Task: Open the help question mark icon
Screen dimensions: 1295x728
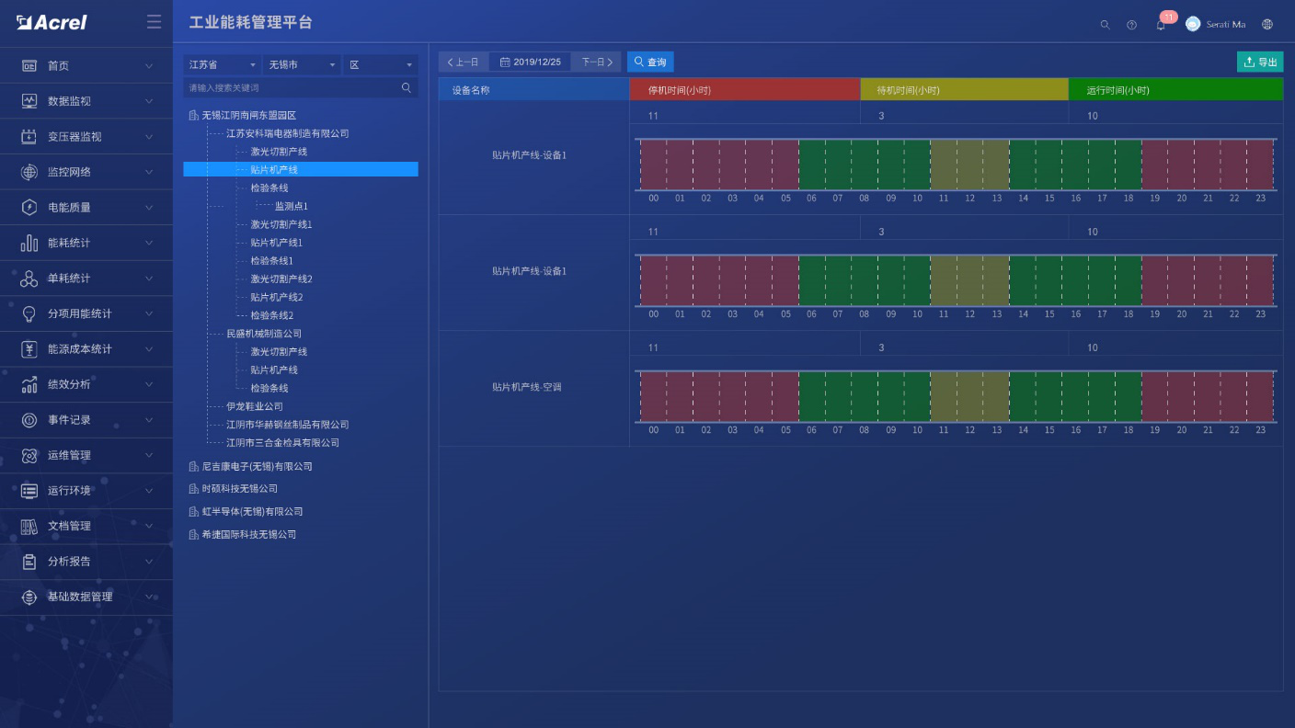Action: tap(1131, 25)
